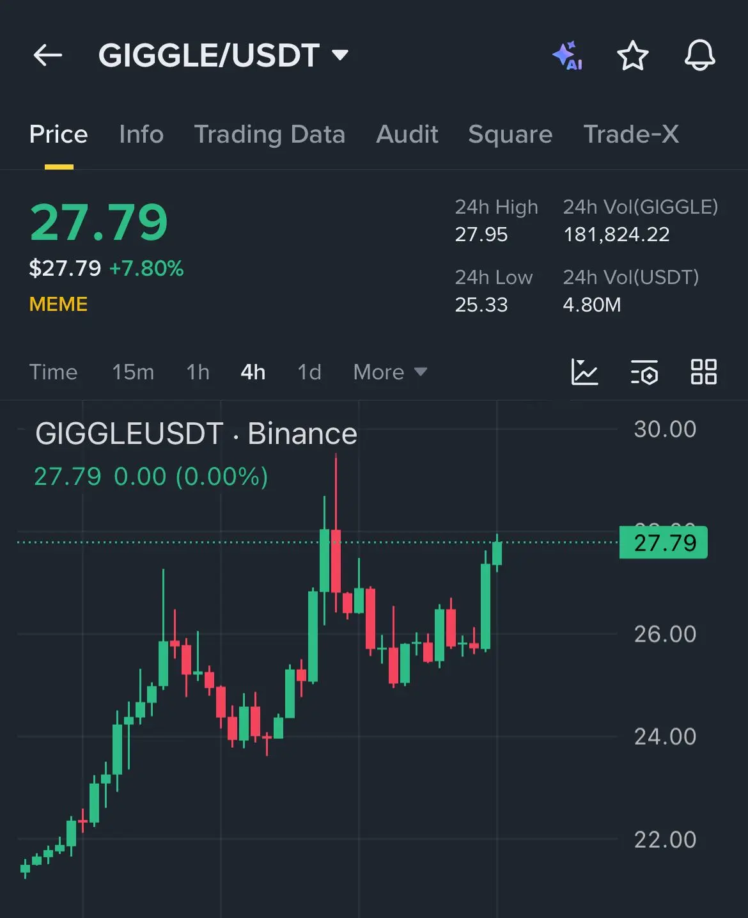Tap the back arrow icon
This screenshot has height=918, width=748.
tap(48, 56)
